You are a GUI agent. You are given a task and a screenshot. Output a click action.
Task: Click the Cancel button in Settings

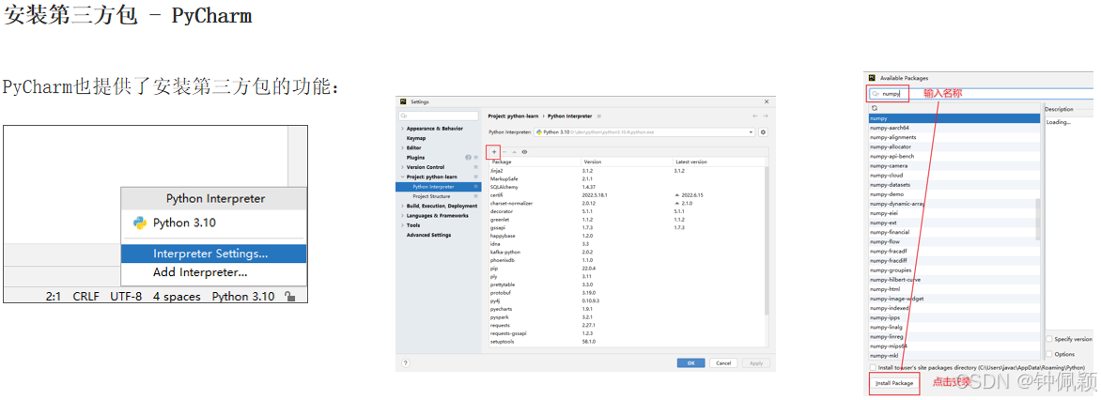point(724,362)
